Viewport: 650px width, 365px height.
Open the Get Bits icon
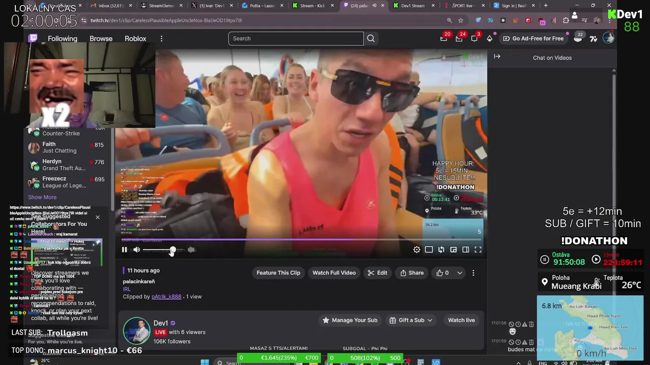tap(490, 39)
